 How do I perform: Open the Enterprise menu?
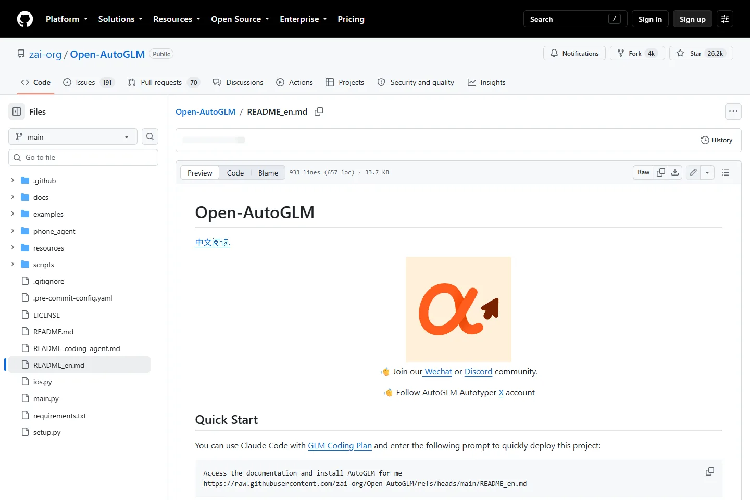(303, 19)
